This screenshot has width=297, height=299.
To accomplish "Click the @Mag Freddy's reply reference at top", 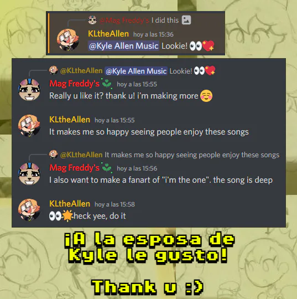I will pyautogui.click(x=124, y=20).
